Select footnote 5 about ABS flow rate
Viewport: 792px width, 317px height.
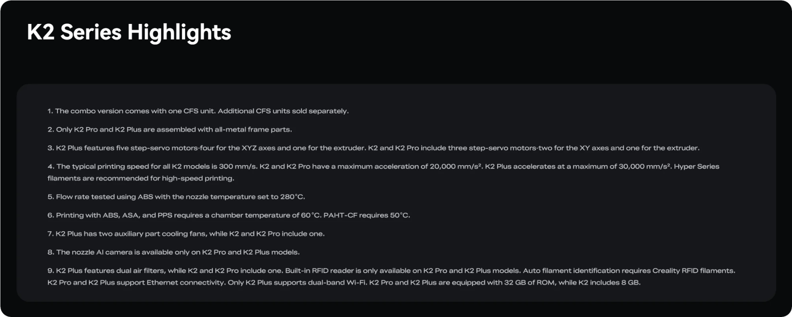176,197
